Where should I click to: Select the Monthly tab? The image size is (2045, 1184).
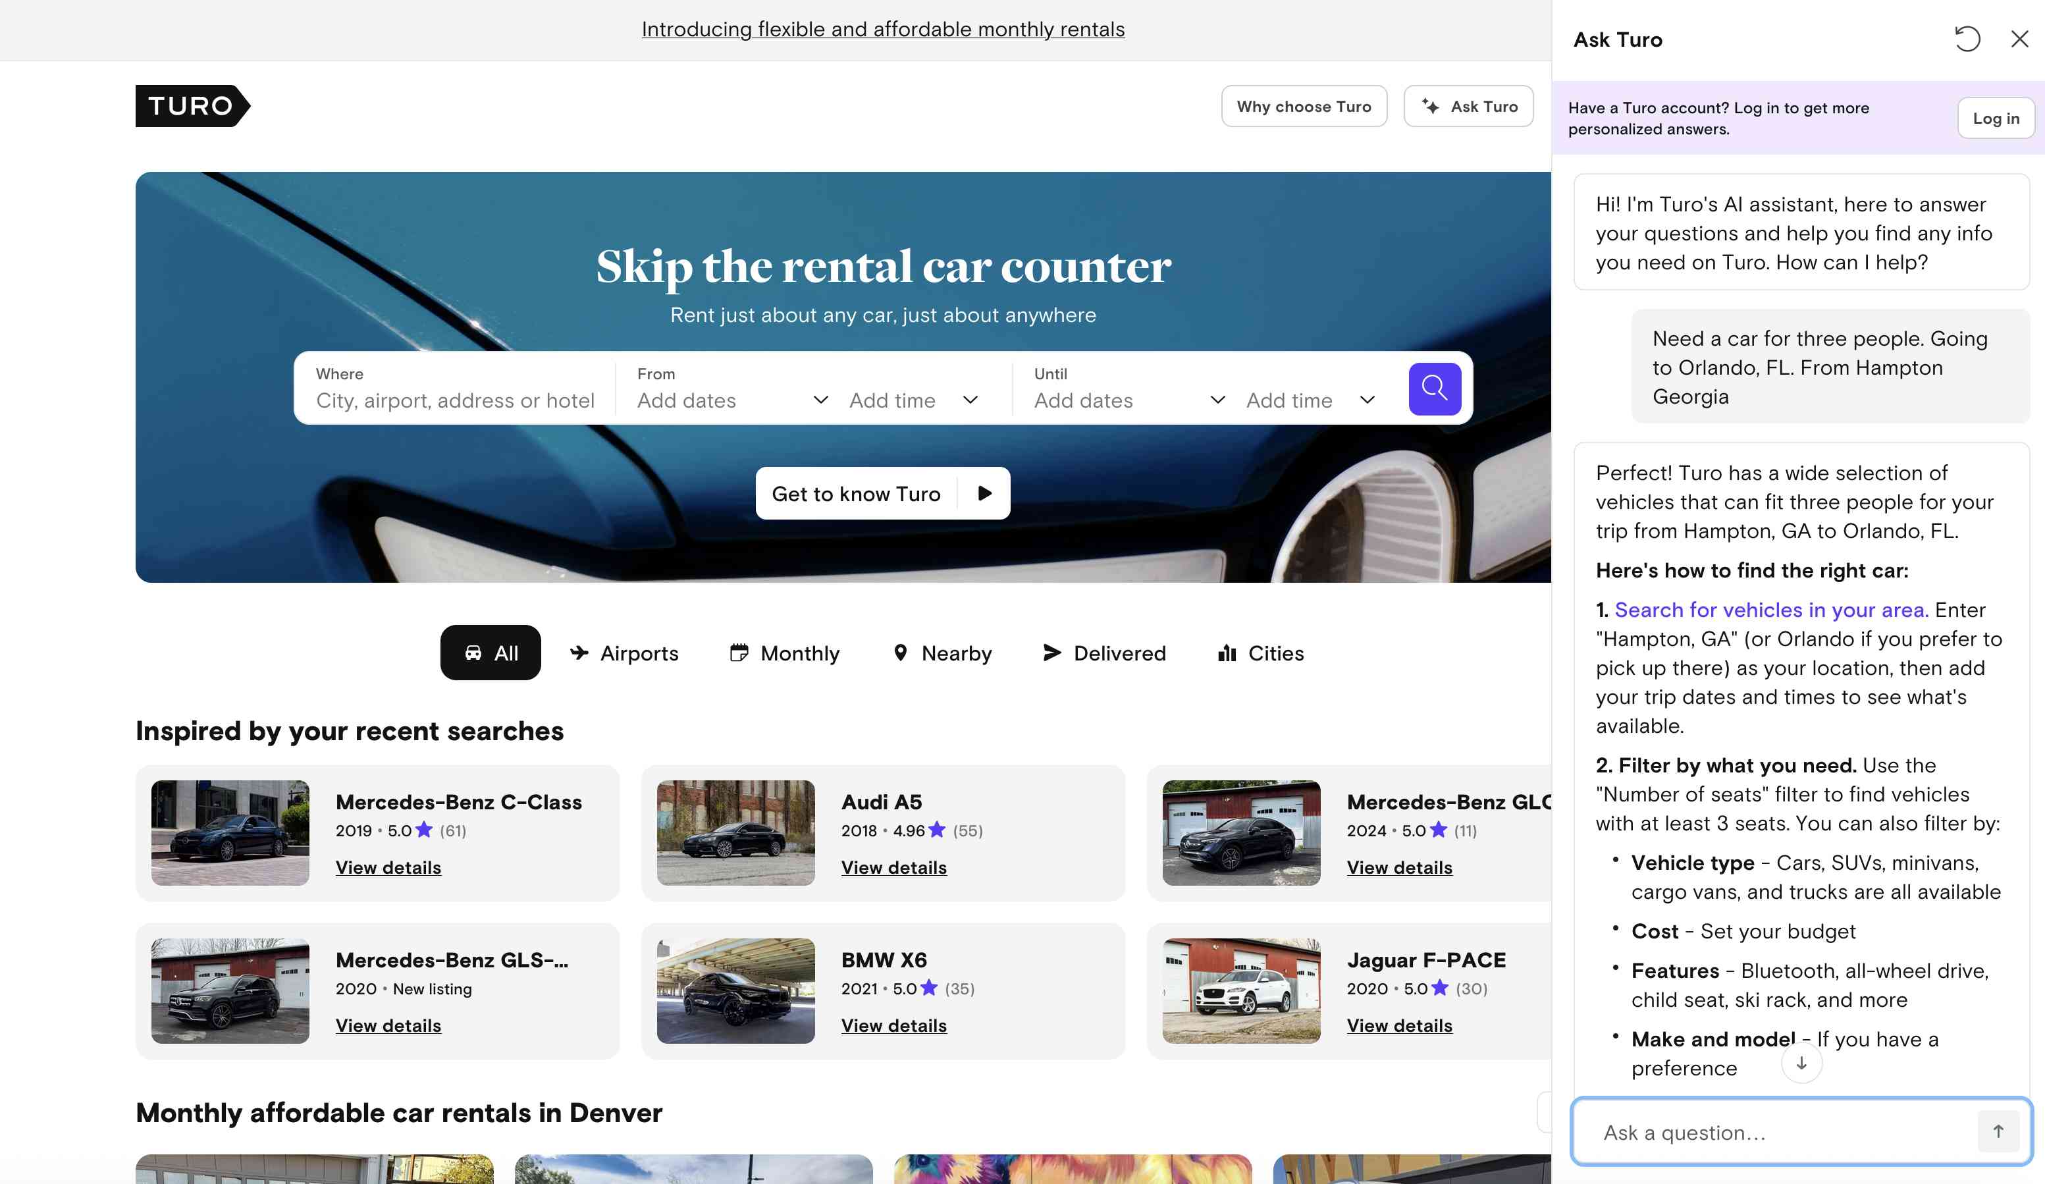pos(785,653)
